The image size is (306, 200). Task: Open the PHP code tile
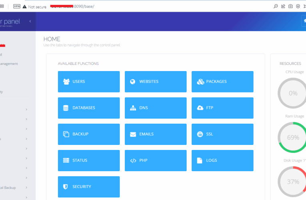[156, 160]
